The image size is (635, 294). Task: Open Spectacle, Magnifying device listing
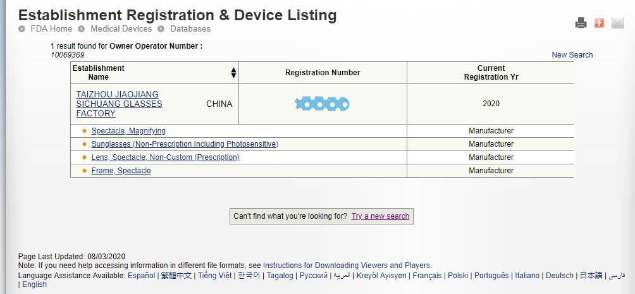tap(128, 131)
